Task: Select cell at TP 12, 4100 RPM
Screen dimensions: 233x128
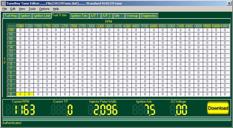Action: (x=118, y=60)
